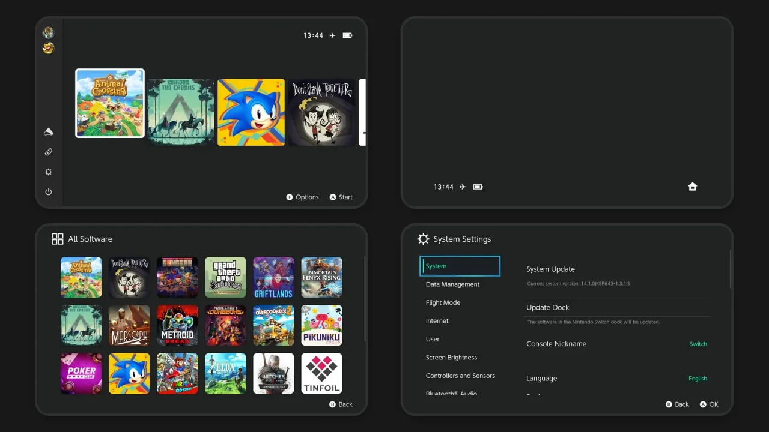Change the Language setting

pyautogui.click(x=617, y=379)
